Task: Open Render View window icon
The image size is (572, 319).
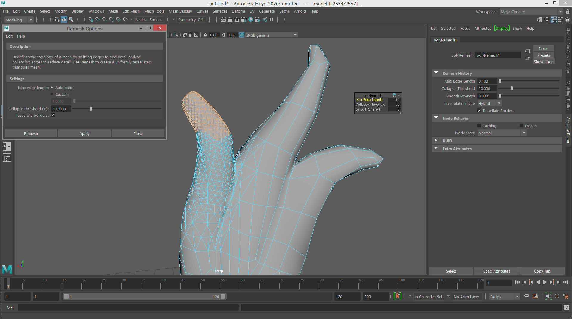Action: (223, 20)
